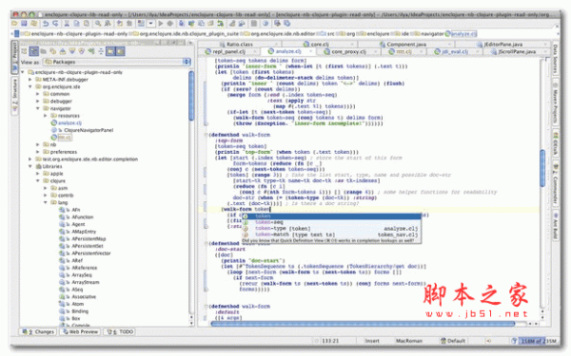
Task: Click the round icon beside token-type completion
Action: [x=246, y=229]
